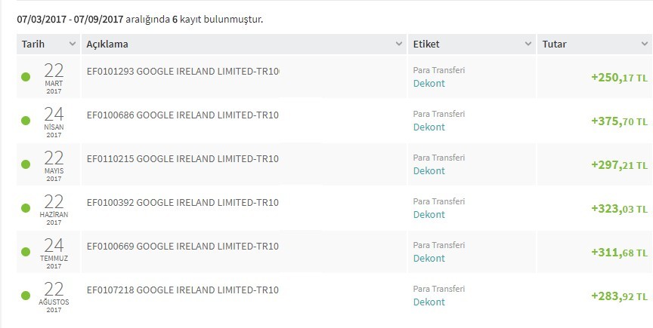Open Dekont link for 24 Nisan transfer
The width and height of the screenshot is (653, 328).
[429, 127]
